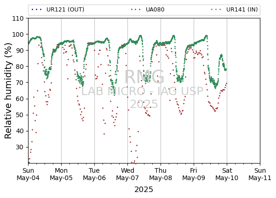Click the green dotted UR141 legend marker
The width and height of the screenshot is (276, 198).
point(216,10)
